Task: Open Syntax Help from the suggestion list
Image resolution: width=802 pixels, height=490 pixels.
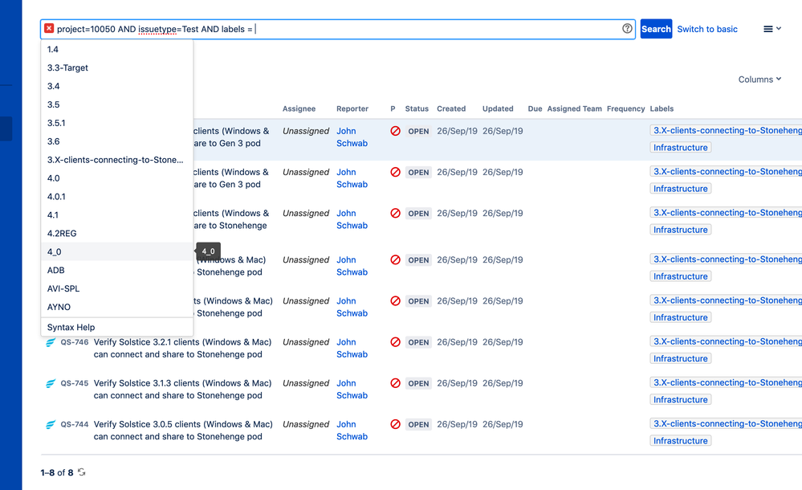Action: [x=71, y=328]
